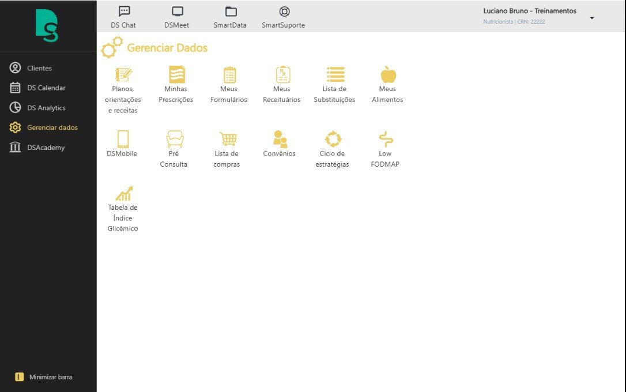Screen dimensions: 626x392
Task: Open DS Calendar from the sidebar
Action: [37, 88]
